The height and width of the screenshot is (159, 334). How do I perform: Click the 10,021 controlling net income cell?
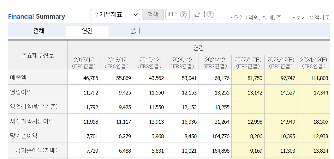click(x=182, y=150)
